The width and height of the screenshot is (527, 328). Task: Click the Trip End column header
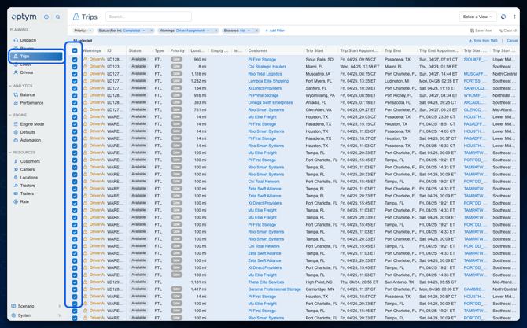[393, 50]
